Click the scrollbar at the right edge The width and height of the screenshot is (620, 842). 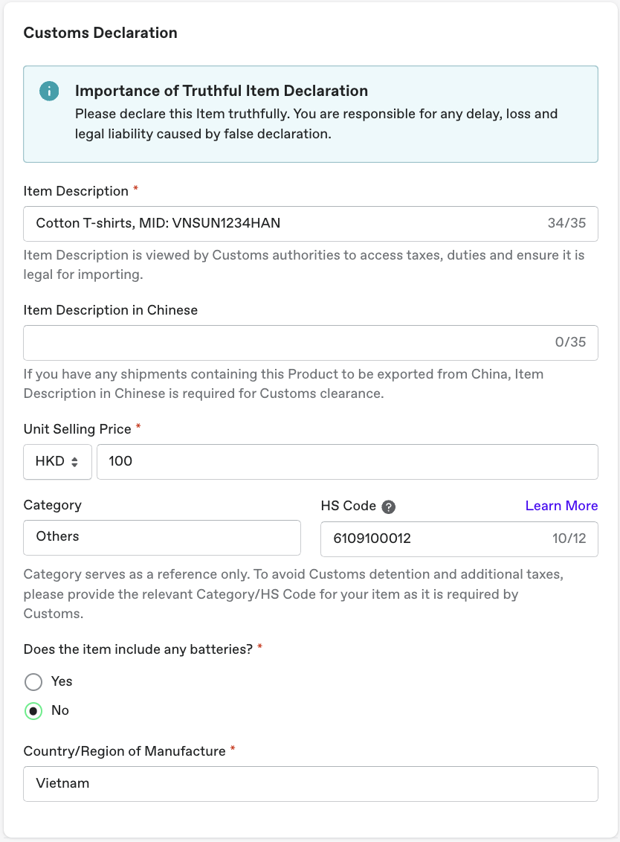pos(617,421)
